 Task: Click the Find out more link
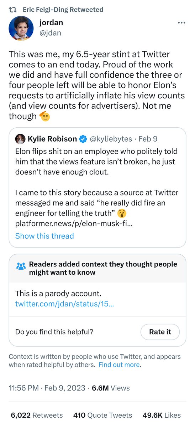(119, 365)
